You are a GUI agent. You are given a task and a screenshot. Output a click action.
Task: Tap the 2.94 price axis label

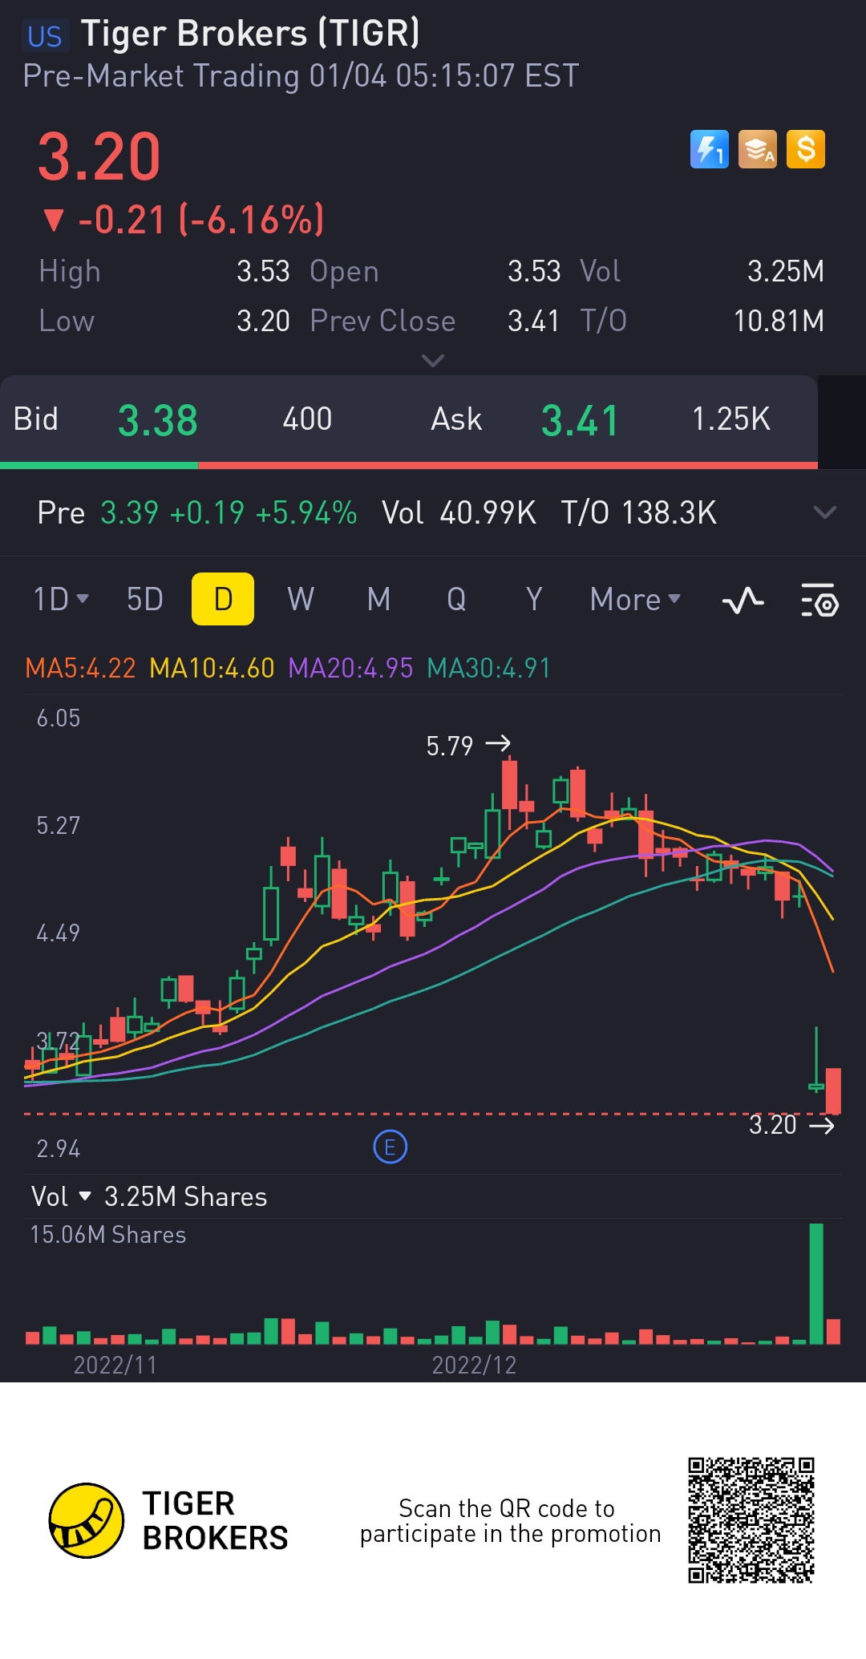59,1148
